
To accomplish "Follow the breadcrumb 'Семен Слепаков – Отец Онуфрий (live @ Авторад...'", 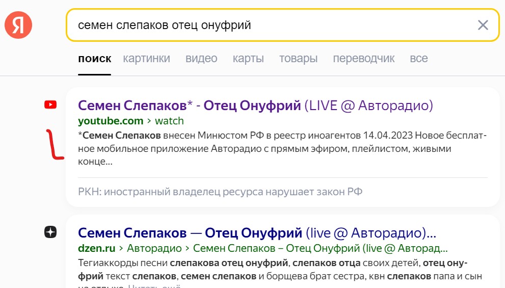I will [320, 248].
